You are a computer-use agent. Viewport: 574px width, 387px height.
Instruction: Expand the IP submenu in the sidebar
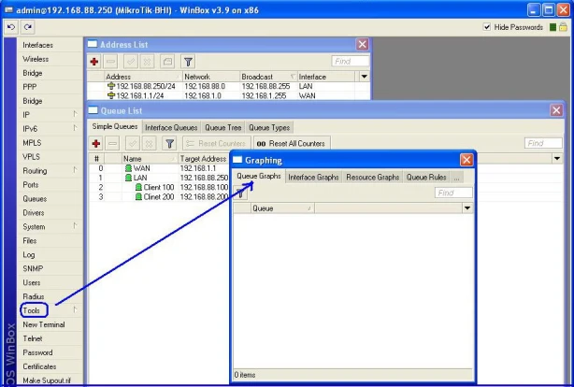75,114
